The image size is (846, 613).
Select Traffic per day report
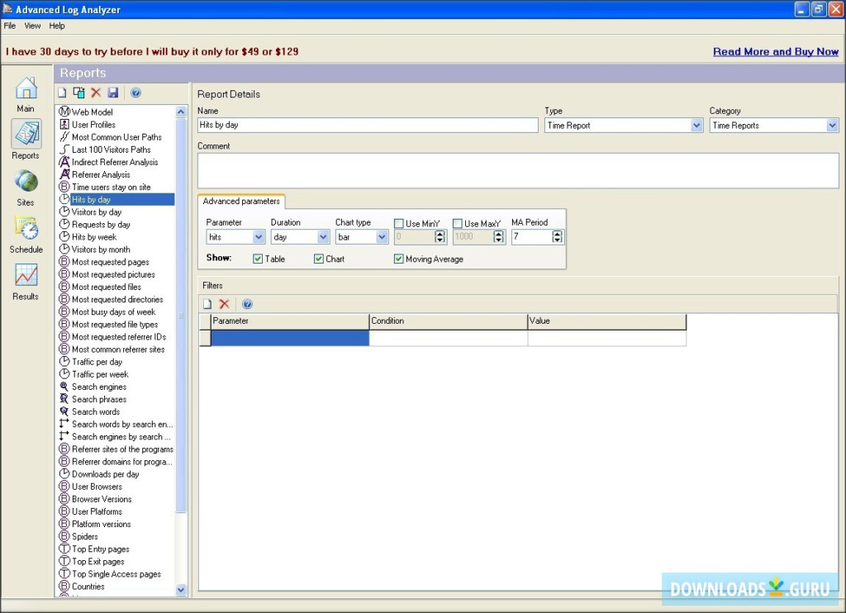pyautogui.click(x=97, y=362)
